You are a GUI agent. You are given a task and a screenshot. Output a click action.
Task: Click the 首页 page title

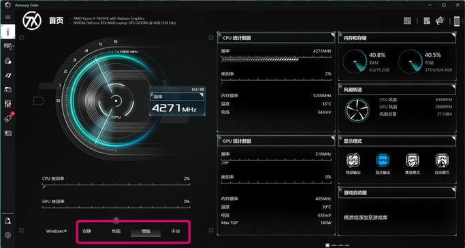56,20
